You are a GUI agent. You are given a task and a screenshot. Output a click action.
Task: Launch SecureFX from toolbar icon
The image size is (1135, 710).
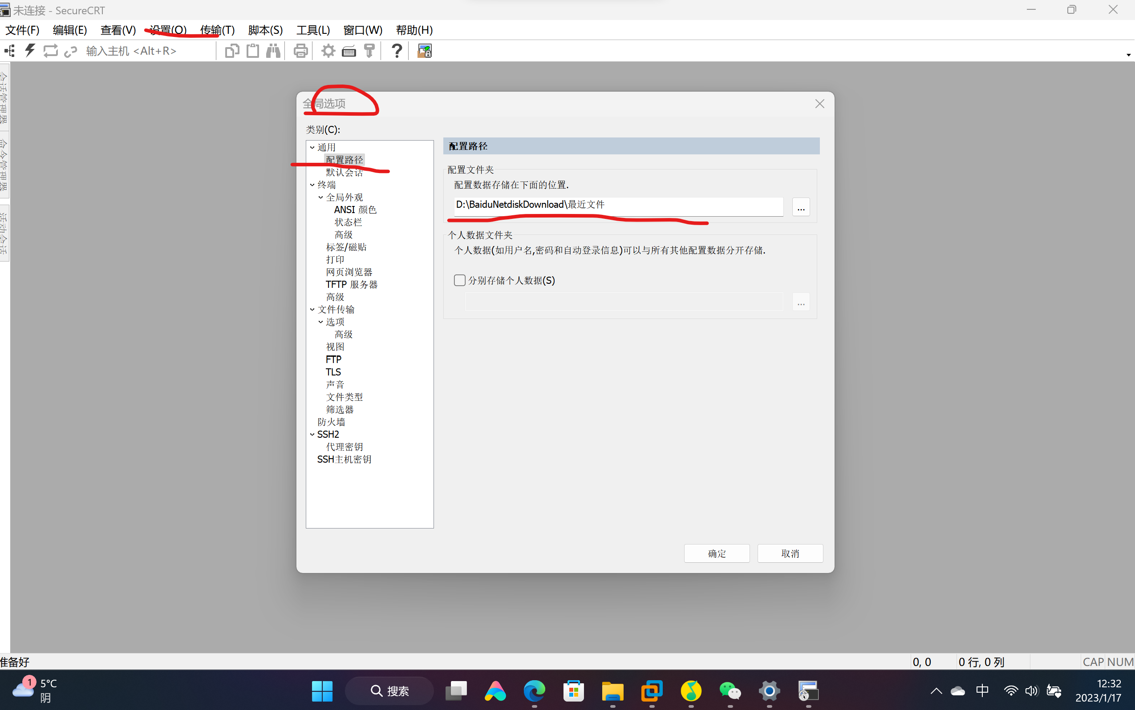click(424, 51)
